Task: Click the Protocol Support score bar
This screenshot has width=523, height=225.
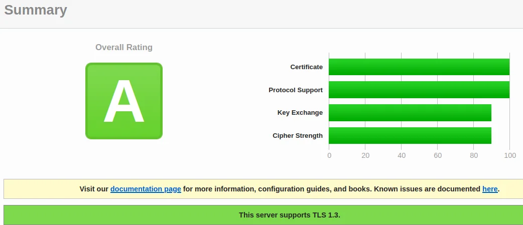Action: (x=419, y=90)
